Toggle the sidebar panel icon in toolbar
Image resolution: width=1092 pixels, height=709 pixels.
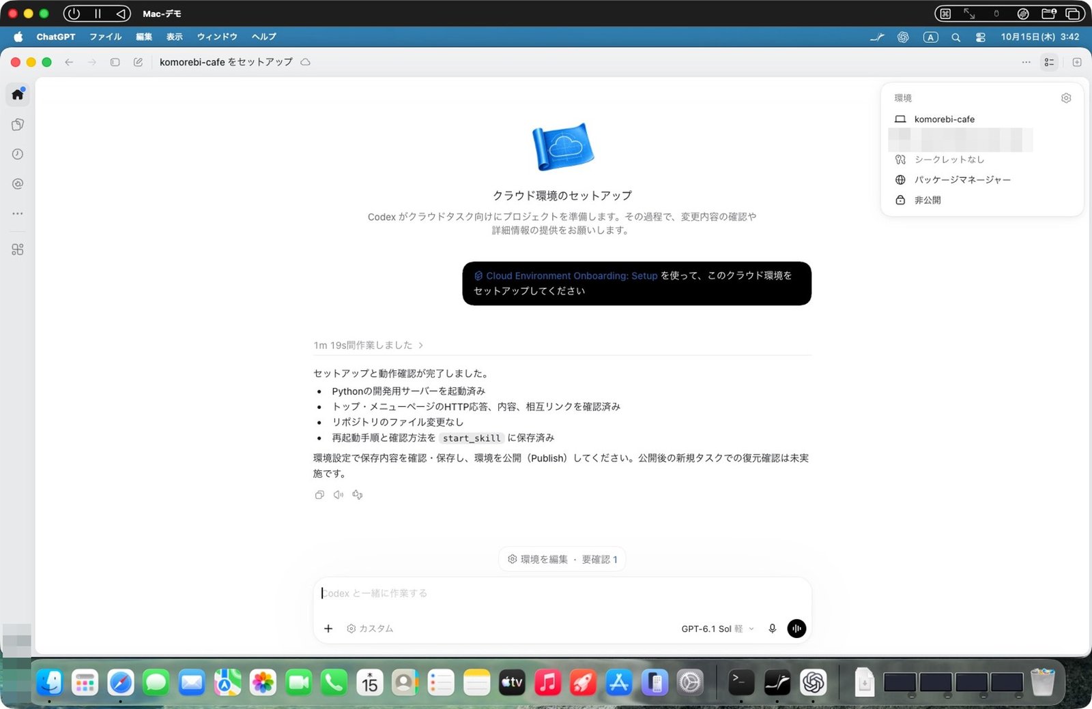[115, 62]
